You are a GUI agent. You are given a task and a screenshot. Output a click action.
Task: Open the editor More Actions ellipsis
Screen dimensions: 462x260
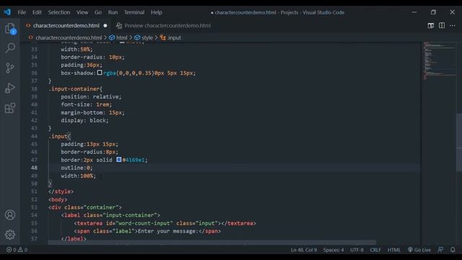pyautogui.click(x=453, y=26)
